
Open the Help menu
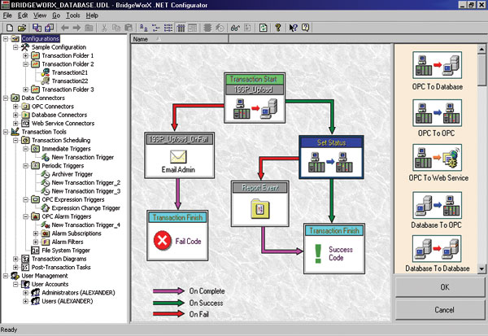tap(92, 15)
